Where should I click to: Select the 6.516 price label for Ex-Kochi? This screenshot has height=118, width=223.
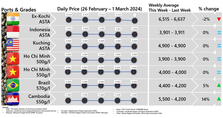click(69, 14)
